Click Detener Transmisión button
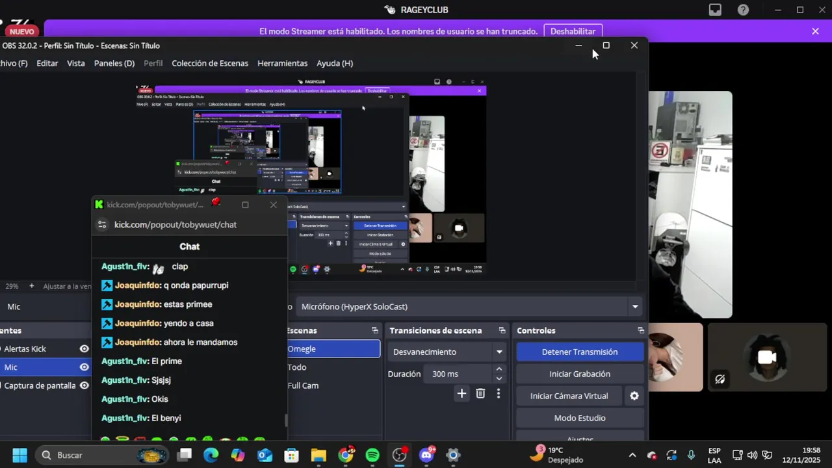Image resolution: width=832 pixels, height=468 pixels. pyautogui.click(x=580, y=352)
